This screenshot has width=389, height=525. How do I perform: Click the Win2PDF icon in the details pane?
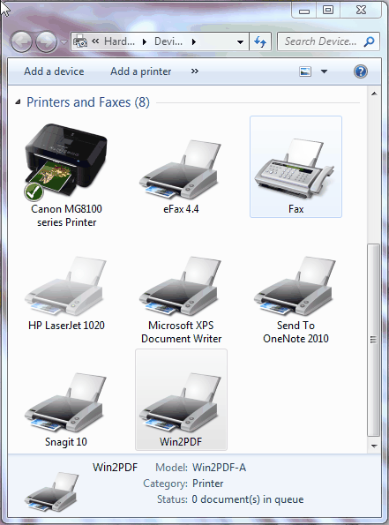pos(51,491)
